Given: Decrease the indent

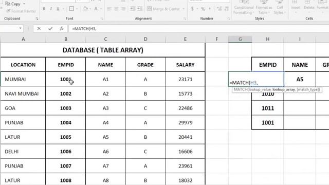Looking at the screenshot, I should (x=133, y=9).
